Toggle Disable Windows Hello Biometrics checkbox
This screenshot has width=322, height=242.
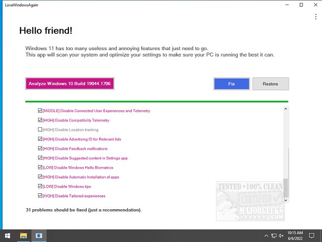[40, 167]
